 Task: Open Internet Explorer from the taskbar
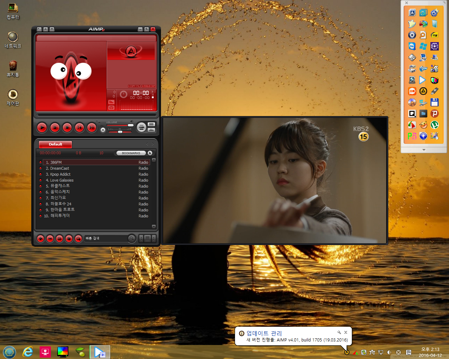tap(28, 352)
